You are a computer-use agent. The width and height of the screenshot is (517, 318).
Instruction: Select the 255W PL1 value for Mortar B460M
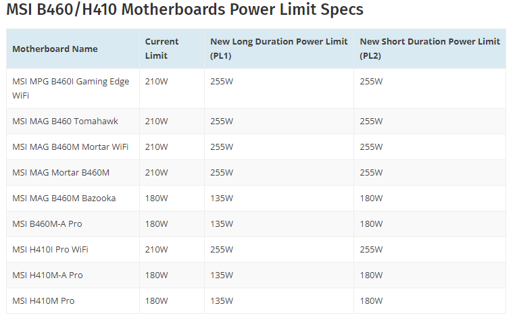click(x=222, y=173)
